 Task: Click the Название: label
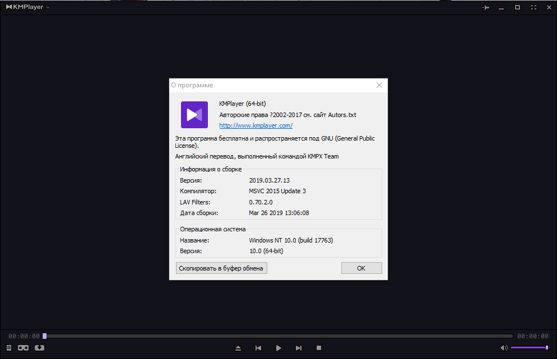point(194,240)
